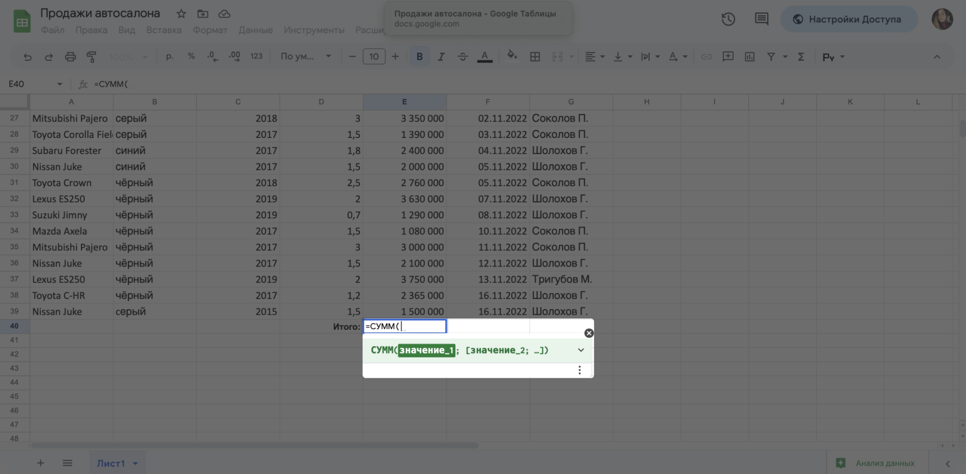This screenshot has height=474, width=966.
Task: Close the formula suggestion popup
Action: coord(588,333)
